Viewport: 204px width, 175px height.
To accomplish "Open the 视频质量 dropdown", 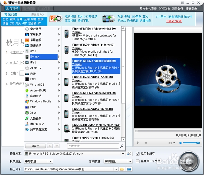I will click(x=51, y=162).
